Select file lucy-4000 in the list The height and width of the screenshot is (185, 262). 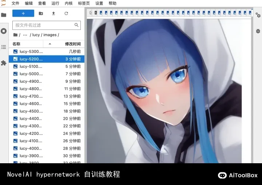pyautogui.click(x=47, y=148)
